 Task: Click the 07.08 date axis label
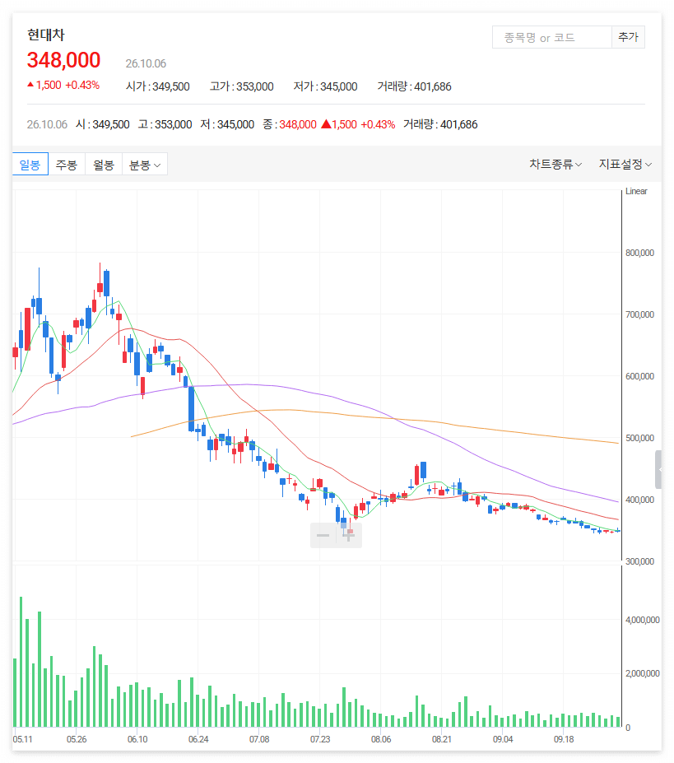coord(259,740)
